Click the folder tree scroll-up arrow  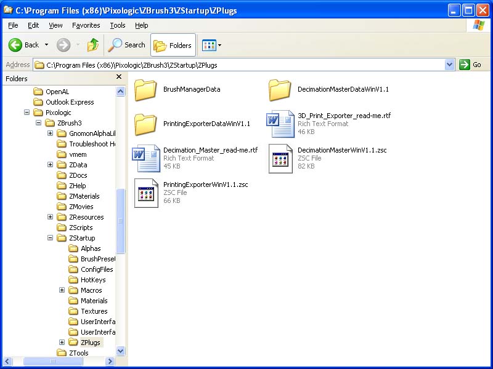coord(120,91)
